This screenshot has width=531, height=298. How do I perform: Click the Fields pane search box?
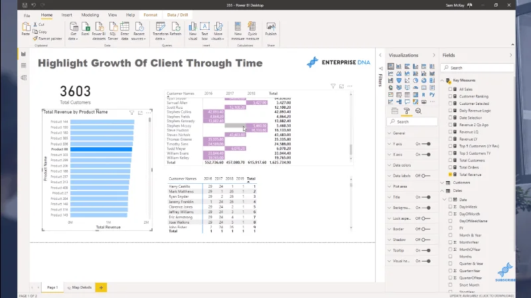(477, 68)
